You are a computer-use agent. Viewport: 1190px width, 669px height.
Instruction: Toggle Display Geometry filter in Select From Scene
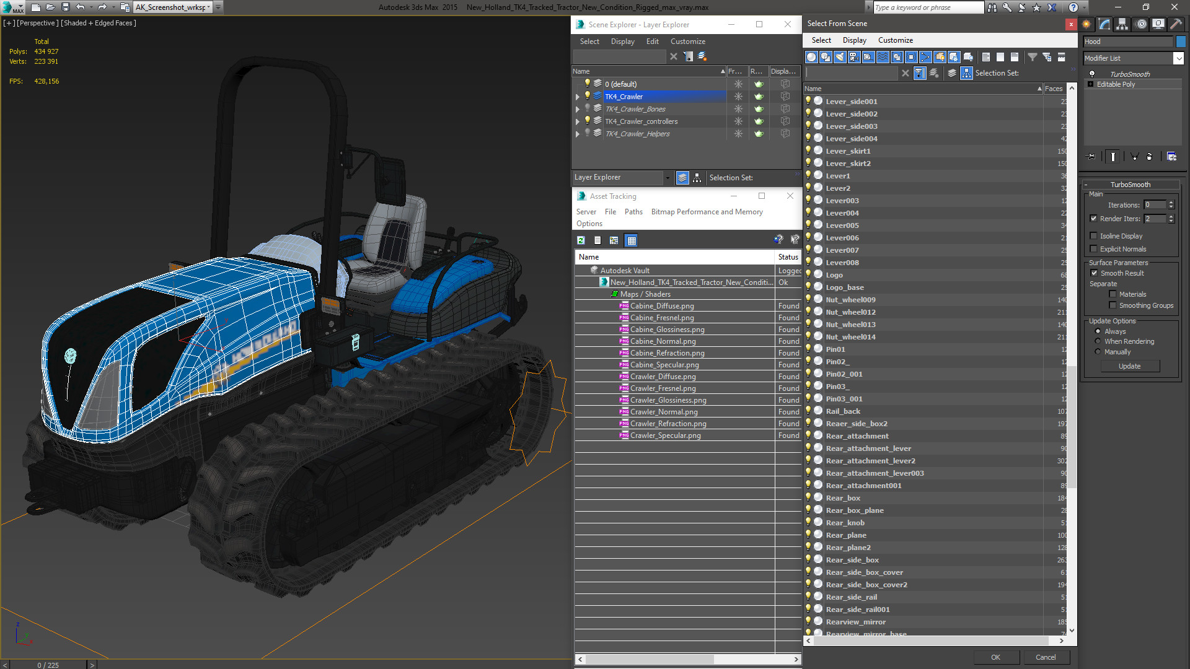tap(811, 57)
